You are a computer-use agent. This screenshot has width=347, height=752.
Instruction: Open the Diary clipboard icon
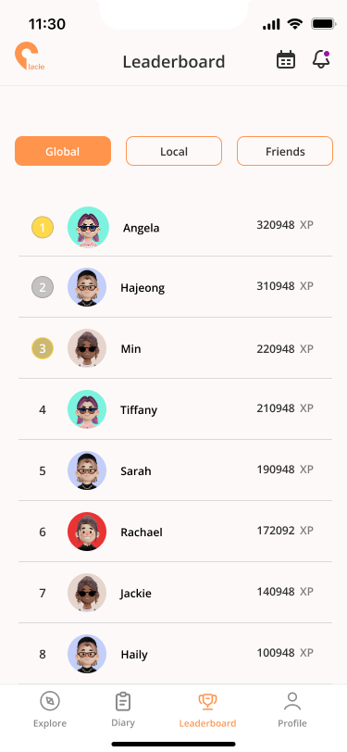123,701
